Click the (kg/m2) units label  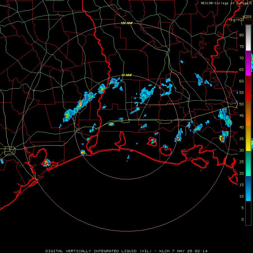pyautogui.click(x=236, y=20)
